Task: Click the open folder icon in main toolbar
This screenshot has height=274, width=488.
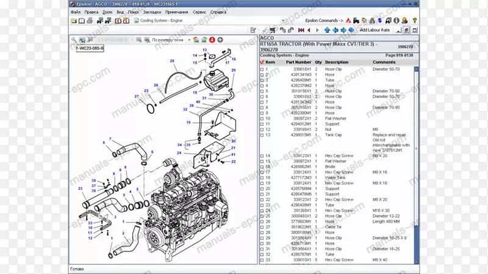Action: [x=74, y=20]
